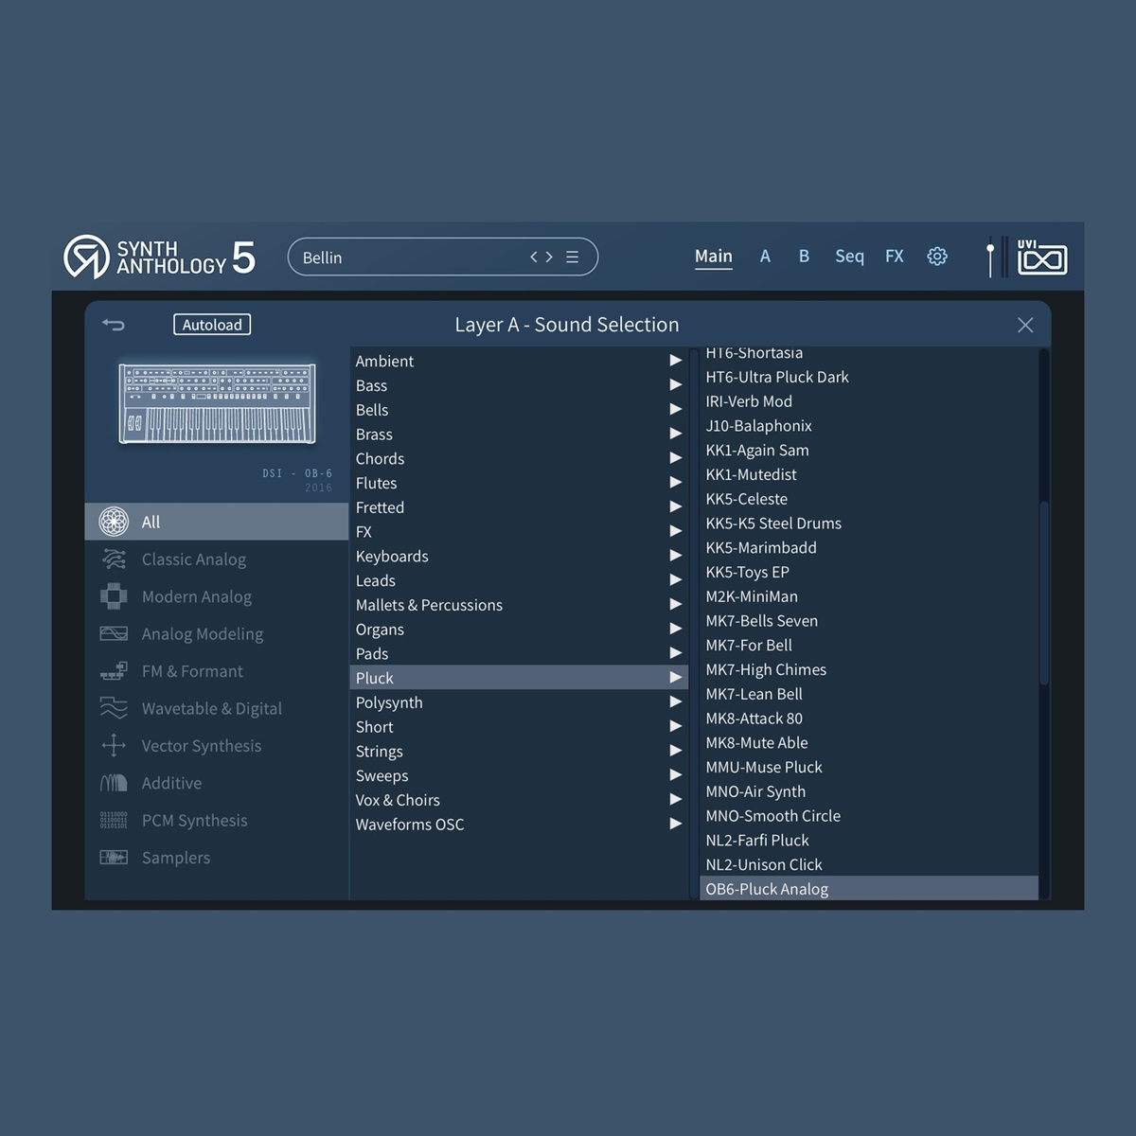
Task: Select IRI-Verb Mod sound
Action: [869, 401]
